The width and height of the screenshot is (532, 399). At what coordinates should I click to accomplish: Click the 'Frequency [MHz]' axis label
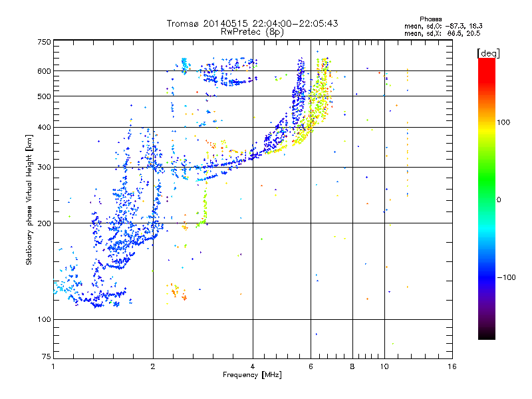click(x=252, y=375)
